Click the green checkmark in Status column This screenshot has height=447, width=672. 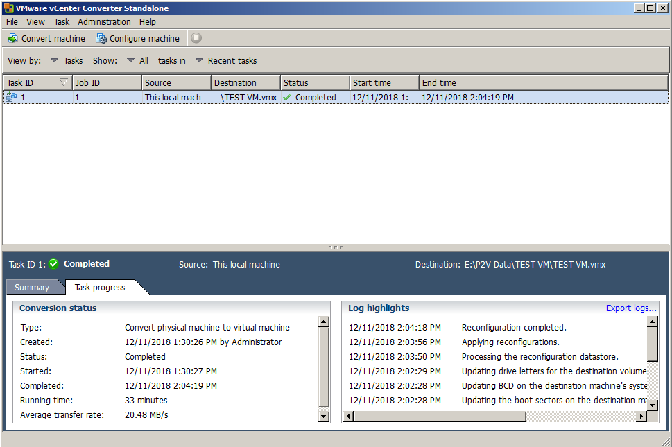coord(287,97)
